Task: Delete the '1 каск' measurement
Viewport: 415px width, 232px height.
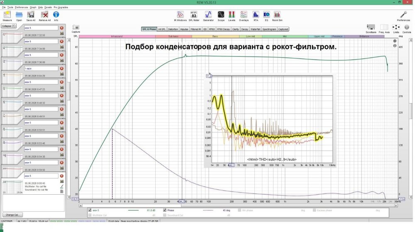Action: click(x=62, y=68)
